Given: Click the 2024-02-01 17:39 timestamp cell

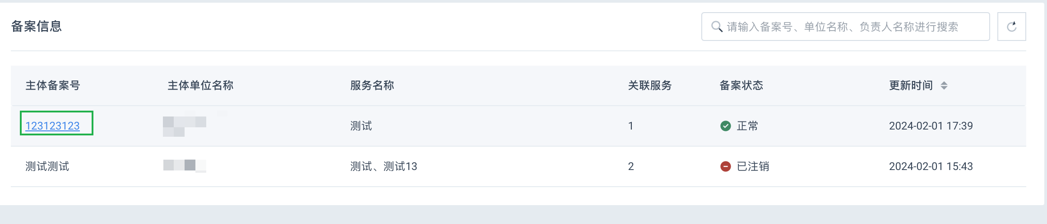Looking at the screenshot, I should point(931,126).
